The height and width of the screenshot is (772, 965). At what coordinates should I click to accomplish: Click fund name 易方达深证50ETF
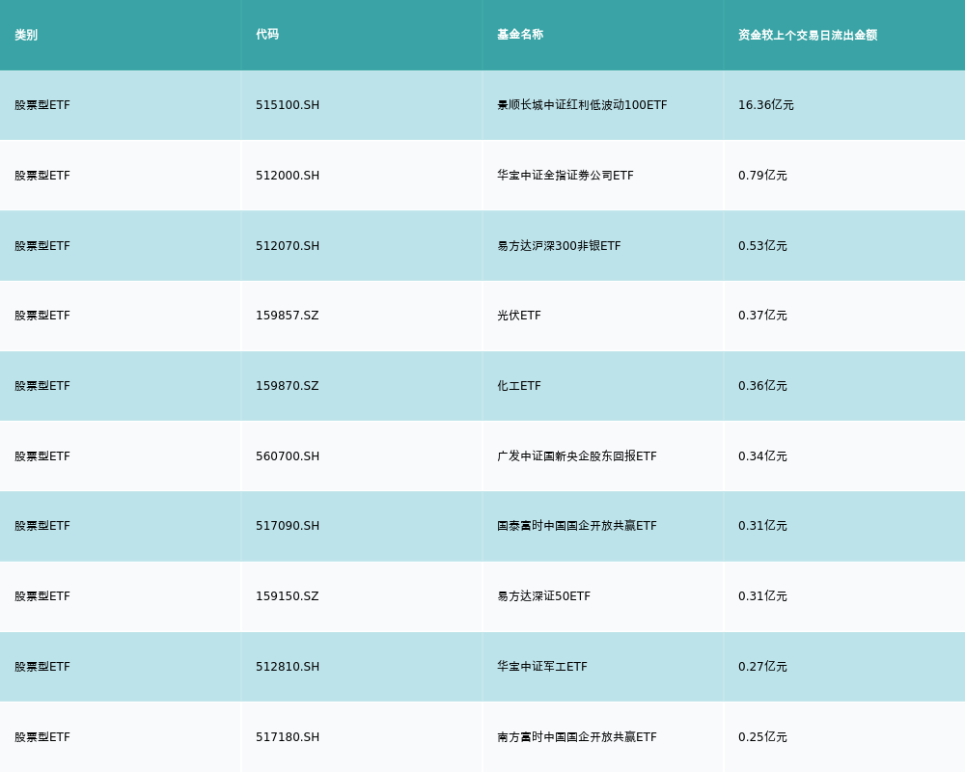pyautogui.click(x=543, y=596)
